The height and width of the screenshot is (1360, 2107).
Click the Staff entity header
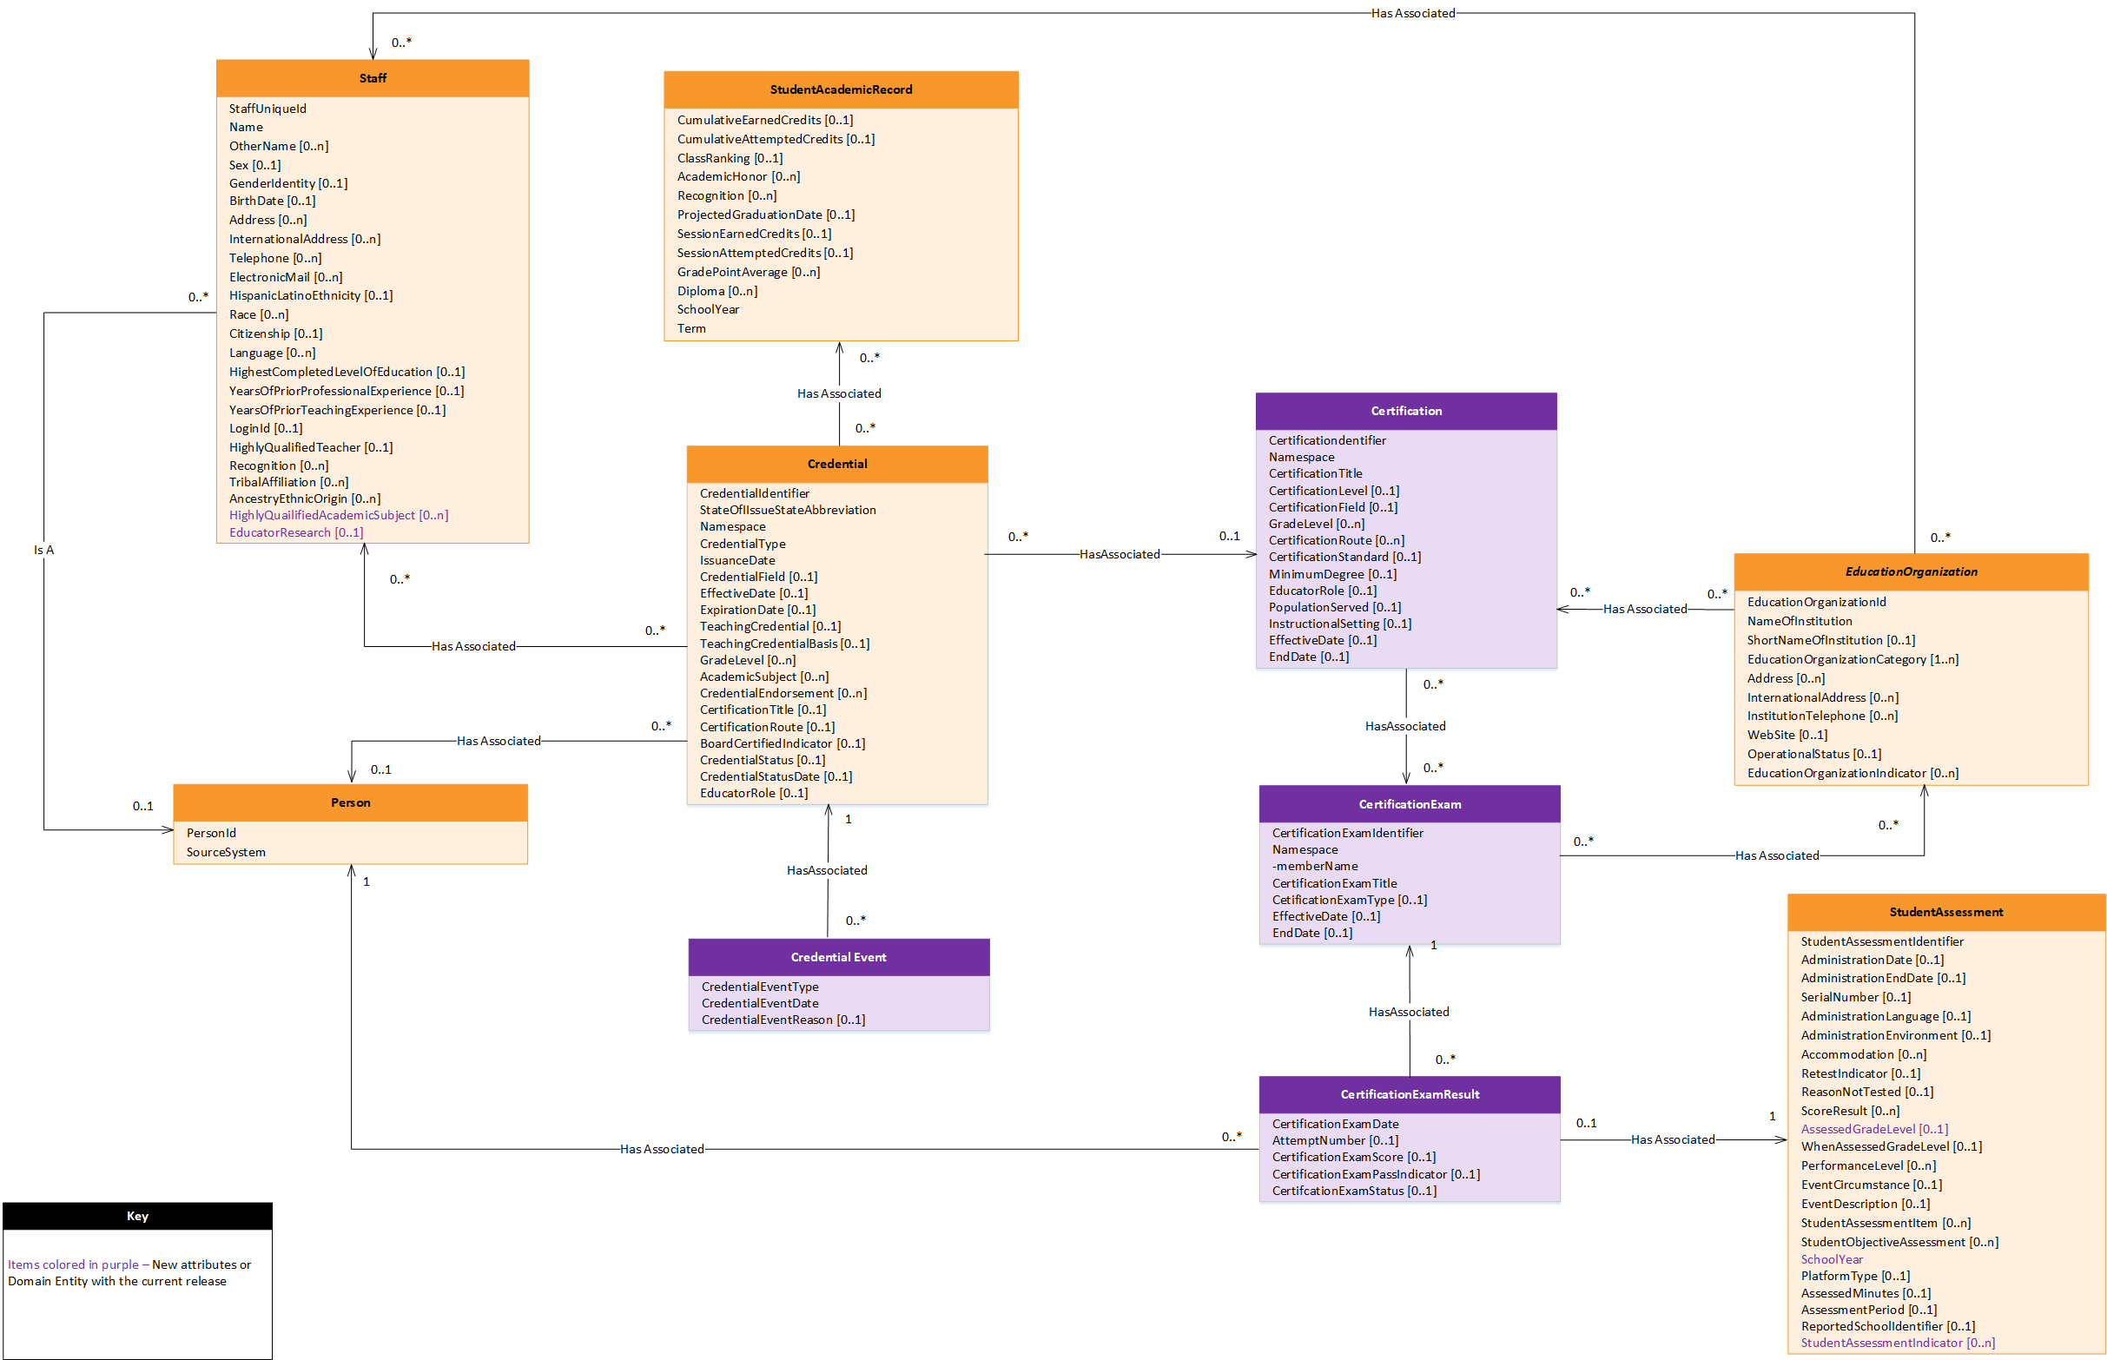pos(372,79)
